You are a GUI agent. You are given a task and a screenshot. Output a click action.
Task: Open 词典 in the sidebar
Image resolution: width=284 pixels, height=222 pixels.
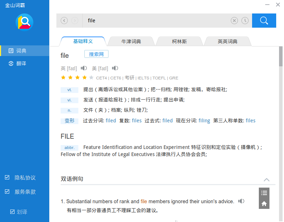pos(24,51)
